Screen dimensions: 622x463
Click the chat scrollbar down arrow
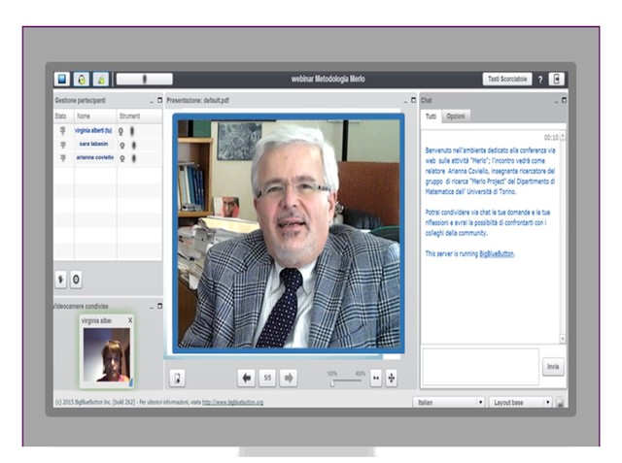click(562, 339)
